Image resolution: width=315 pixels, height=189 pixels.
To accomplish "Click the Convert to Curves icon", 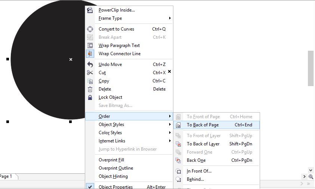I will pos(90,29).
